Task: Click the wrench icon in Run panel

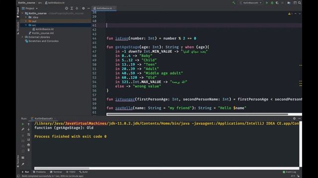Action: tap(23, 129)
